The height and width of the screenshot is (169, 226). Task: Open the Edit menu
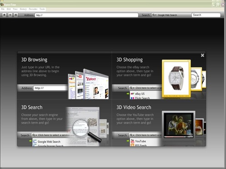(9, 9)
